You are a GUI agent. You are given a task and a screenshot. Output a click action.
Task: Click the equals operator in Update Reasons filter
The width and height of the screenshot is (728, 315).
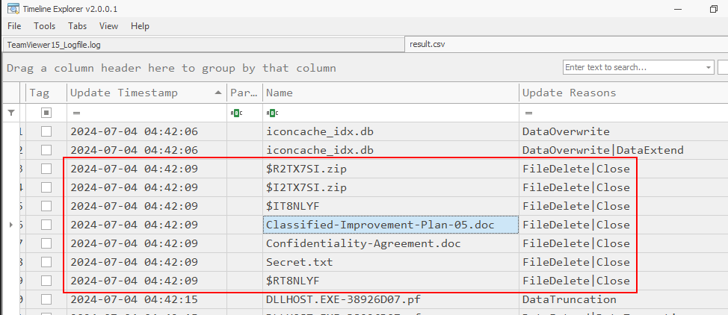(528, 113)
